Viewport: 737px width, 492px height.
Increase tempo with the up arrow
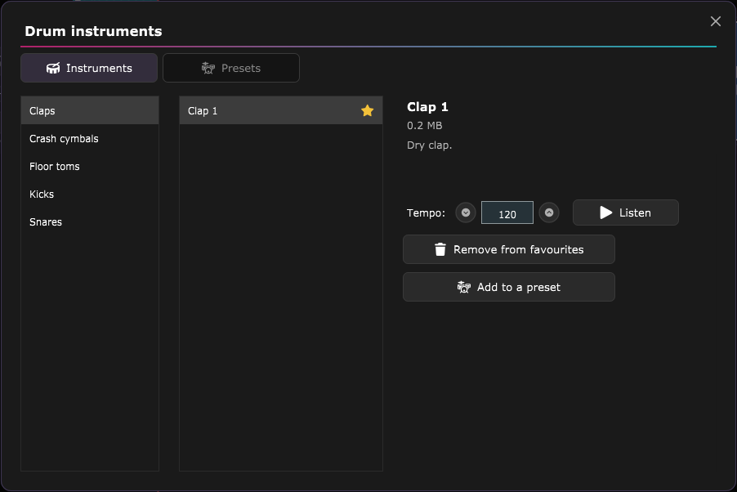549,212
